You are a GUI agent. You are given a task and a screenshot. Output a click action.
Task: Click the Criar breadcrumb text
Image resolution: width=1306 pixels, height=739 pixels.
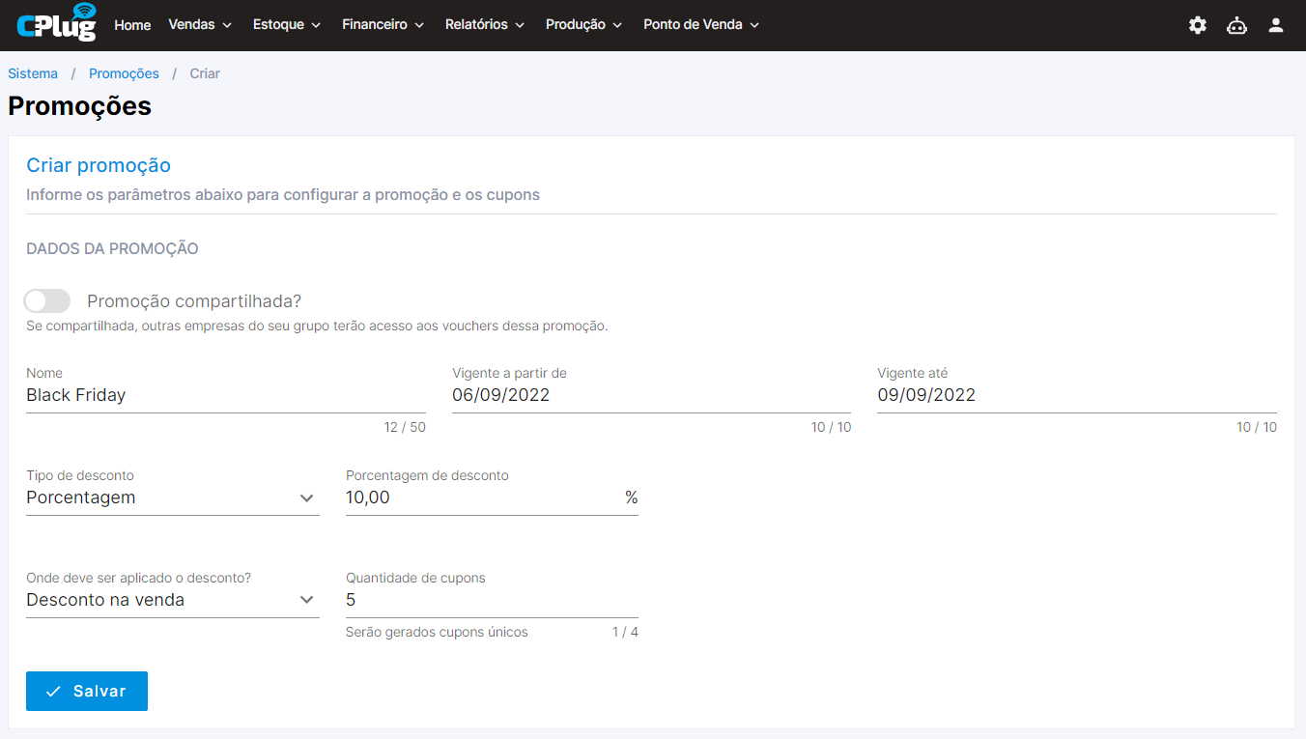[205, 73]
